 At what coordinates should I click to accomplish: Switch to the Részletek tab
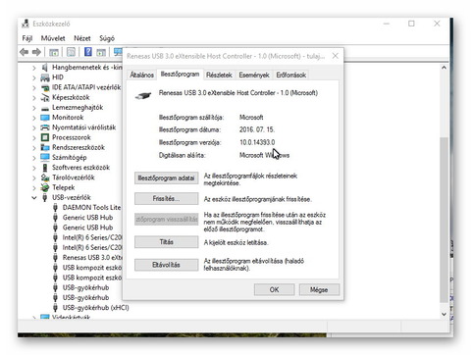(x=219, y=75)
